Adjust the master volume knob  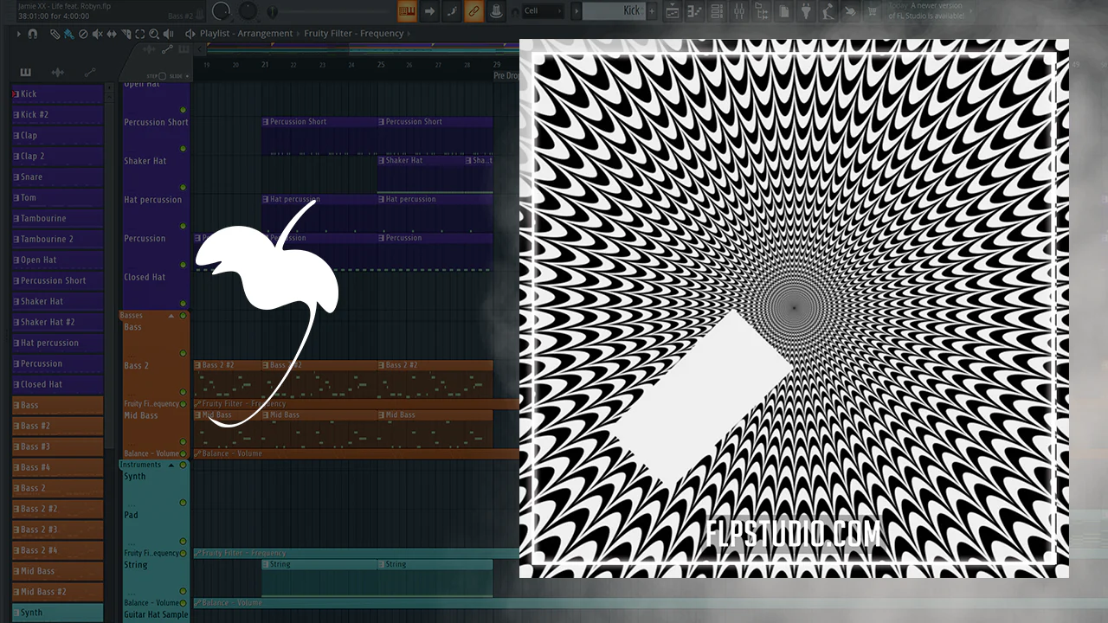click(x=221, y=10)
